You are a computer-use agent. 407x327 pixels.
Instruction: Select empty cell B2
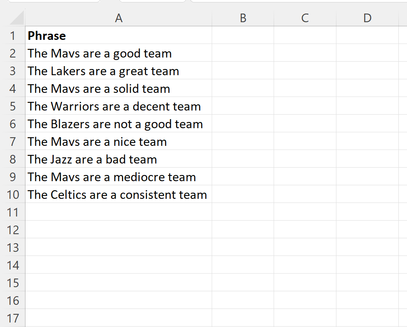(x=243, y=53)
